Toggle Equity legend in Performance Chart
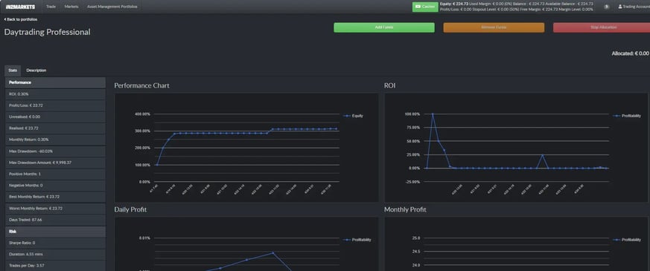Image resolution: width=650 pixels, height=271 pixels. 353,116
